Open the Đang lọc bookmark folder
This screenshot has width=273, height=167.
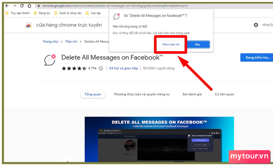[41, 13]
